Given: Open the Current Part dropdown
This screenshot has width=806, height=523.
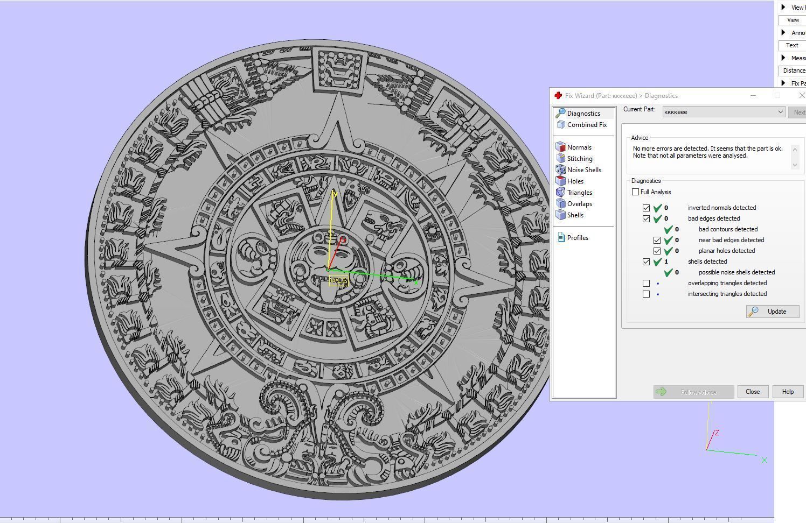Looking at the screenshot, I should (724, 112).
